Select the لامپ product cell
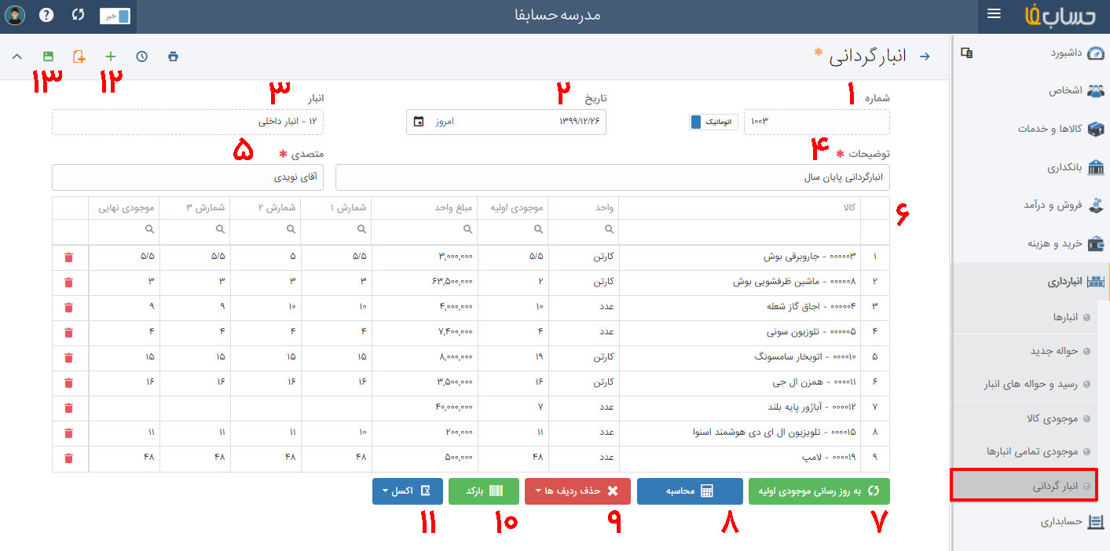 740,458
